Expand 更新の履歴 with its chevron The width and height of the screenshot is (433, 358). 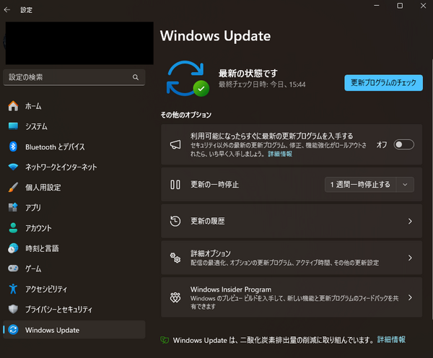(410, 221)
